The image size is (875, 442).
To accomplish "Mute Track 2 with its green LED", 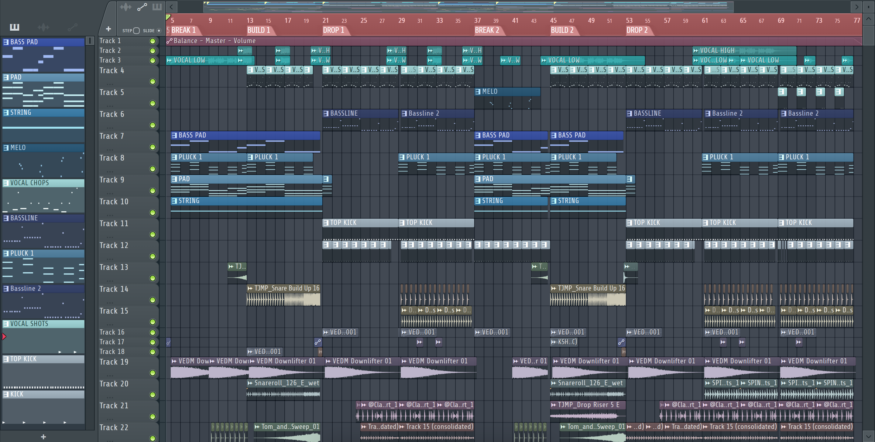I will point(153,51).
